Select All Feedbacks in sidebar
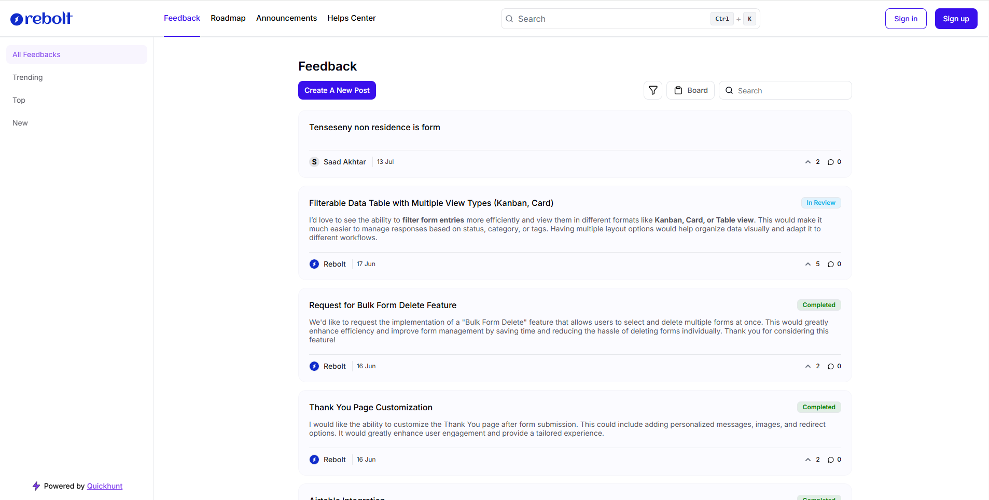Viewport: 989px width, 500px height. click(77, 54)
